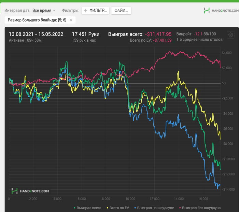Remove the big blind size filter
The width and height of the screenshot is (239, 212).
point(71,20)
